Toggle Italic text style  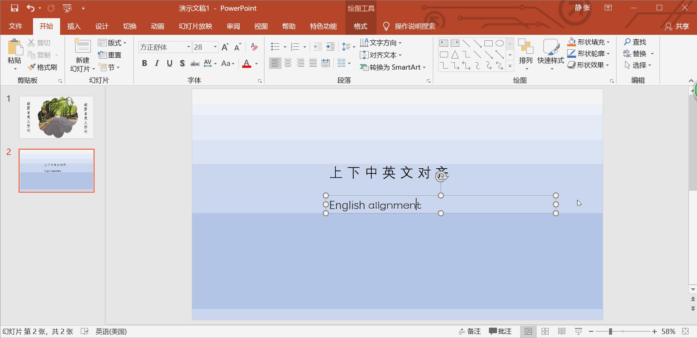point(157,63)
